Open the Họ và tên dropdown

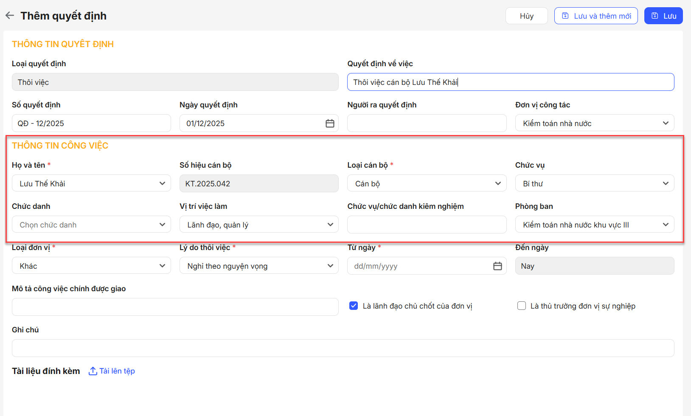(x=91, y=184)
